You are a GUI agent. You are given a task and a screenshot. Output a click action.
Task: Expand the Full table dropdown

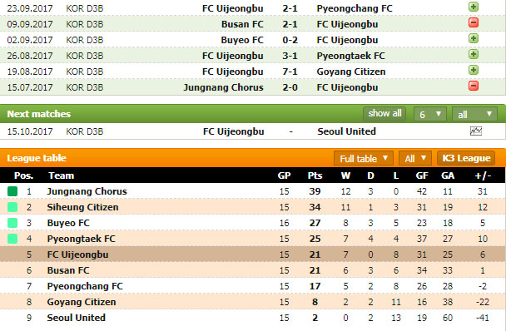364,158
